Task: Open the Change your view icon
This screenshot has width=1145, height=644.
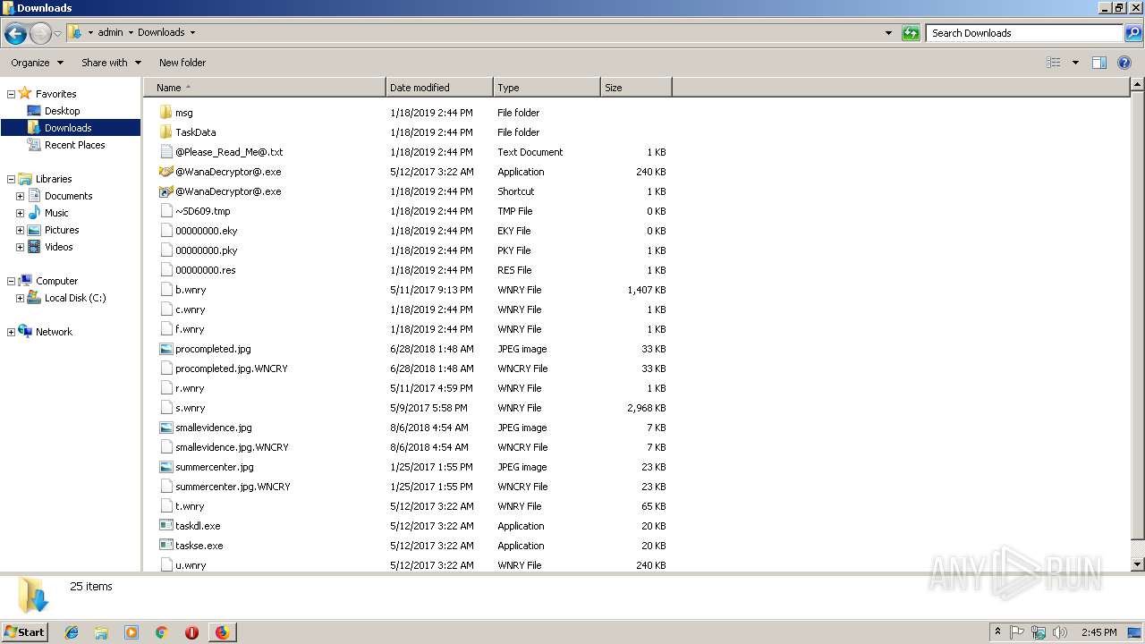Action: [x=1054, y=63]
